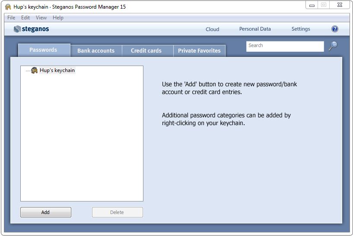353x236 pixels.
Task: Open Settings from the header bar
Action: coord(301,29)
